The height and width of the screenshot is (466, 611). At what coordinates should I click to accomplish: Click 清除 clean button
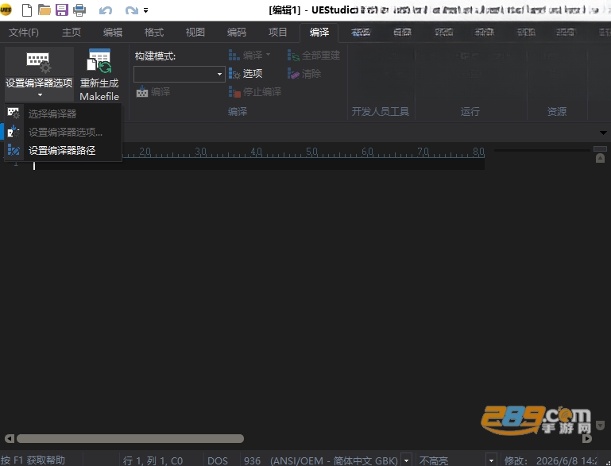pos(304,73)
